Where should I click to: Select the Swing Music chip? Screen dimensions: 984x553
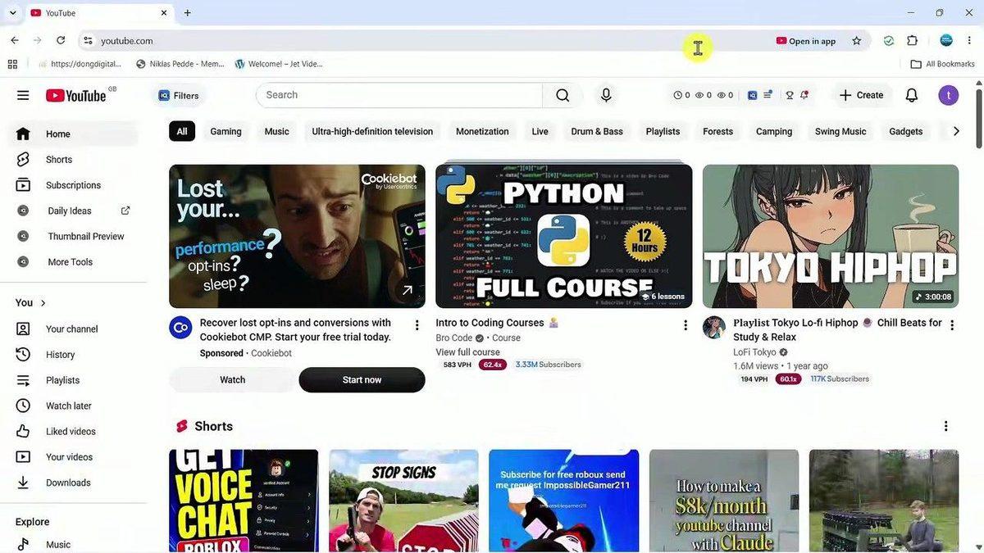pos(840,131)
